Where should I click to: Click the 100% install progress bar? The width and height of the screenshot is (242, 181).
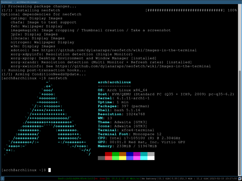click(185, 10)
